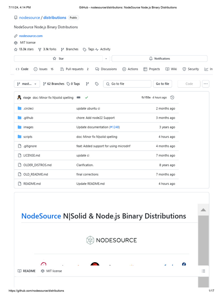Open the Pull requests tab

74,69
